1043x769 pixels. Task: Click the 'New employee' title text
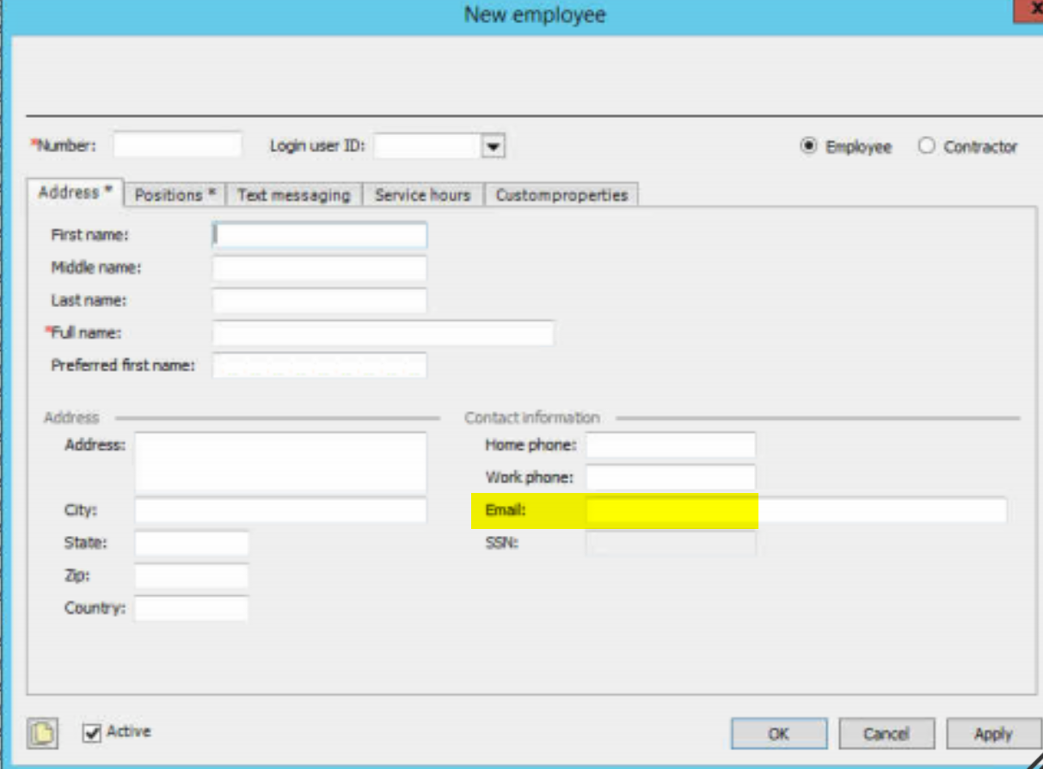[535, 15]
